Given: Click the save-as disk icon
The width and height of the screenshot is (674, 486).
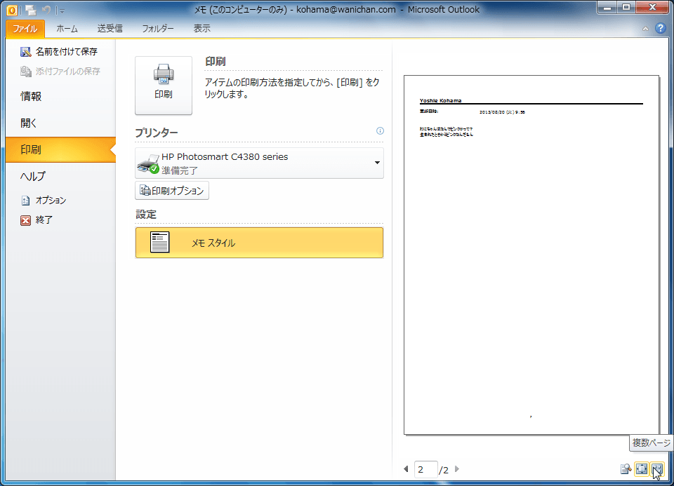Looking at the screenshot, I should (26, 52).
